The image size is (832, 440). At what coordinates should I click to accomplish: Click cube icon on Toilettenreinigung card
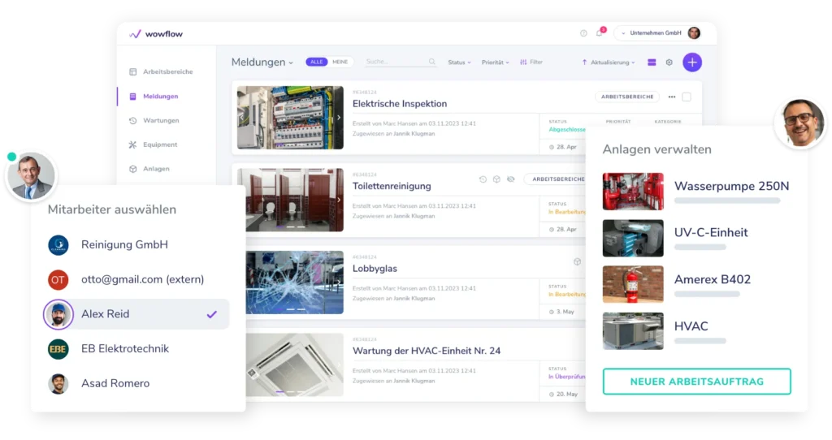[x=496, y=179]
